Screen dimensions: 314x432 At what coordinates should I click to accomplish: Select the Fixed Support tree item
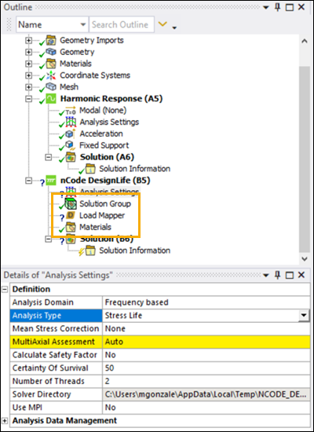(x=104, y=145)
